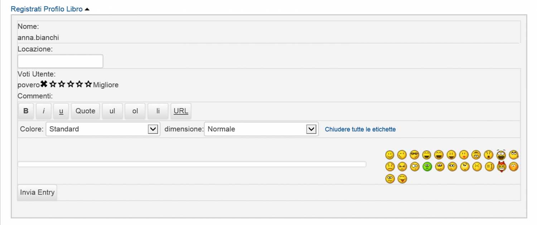Insert the angry frowning emoticon
Screen dimensions: 537x225
(x=402, y=167)
